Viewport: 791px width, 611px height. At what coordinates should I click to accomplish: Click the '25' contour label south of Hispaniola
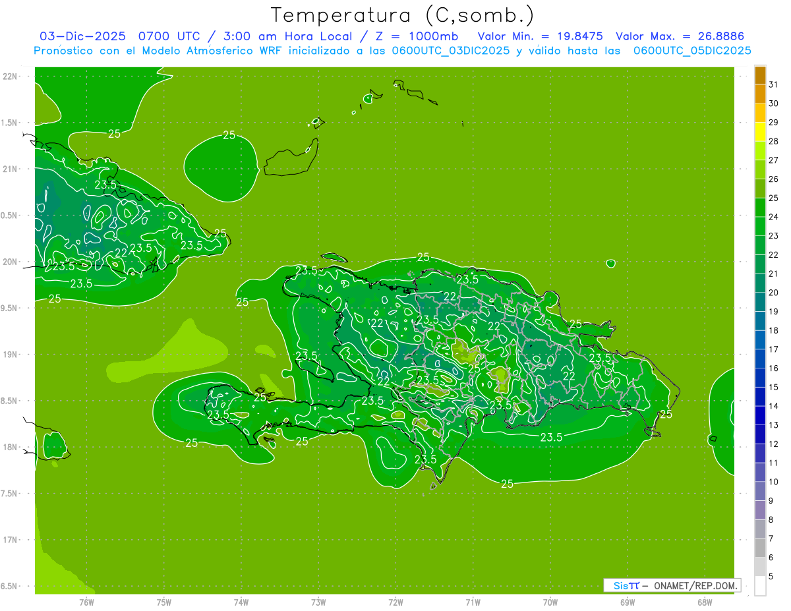[x=507, y=484]
